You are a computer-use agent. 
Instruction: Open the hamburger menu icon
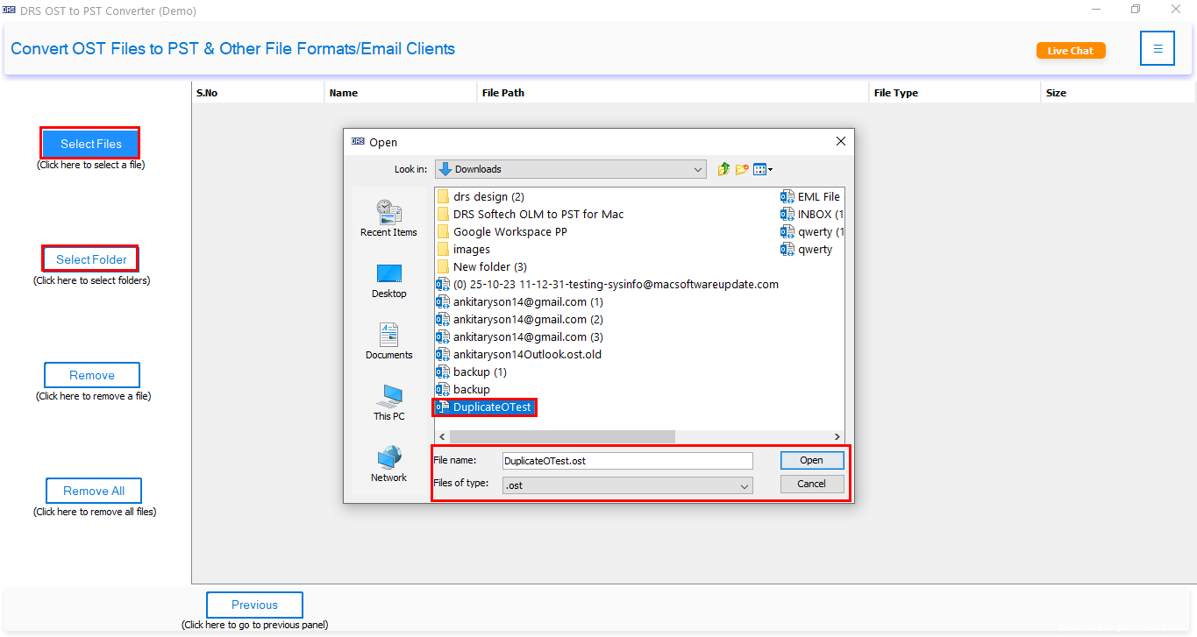[x=1158, y=49]
